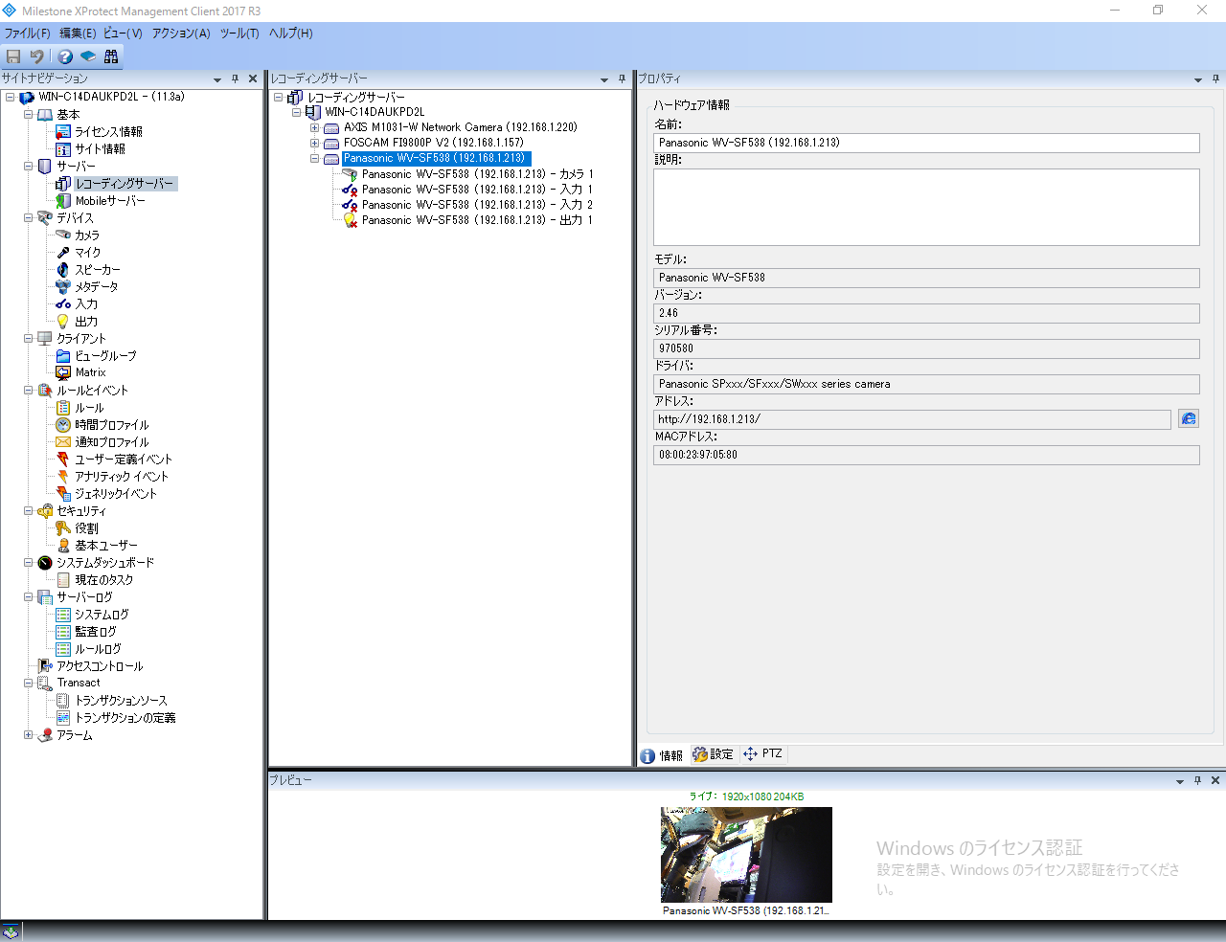Collapse the ルールとイベント tree node

(29, 390)
